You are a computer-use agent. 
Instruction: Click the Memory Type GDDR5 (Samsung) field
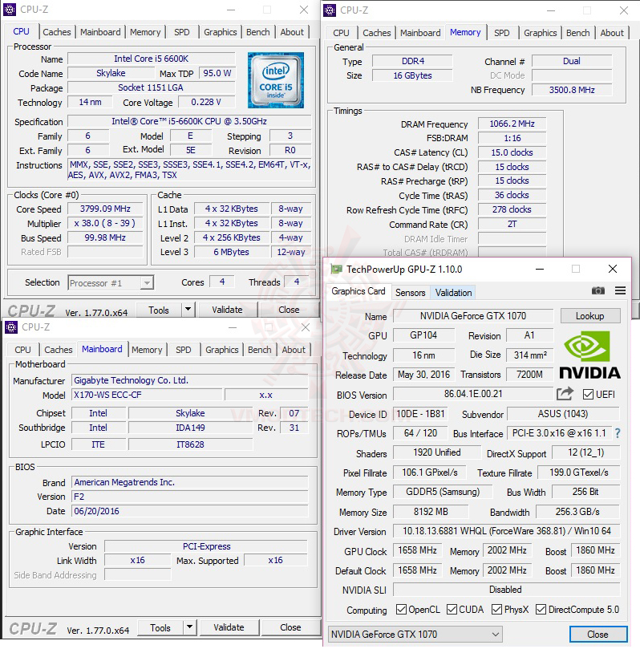[443, 492]
